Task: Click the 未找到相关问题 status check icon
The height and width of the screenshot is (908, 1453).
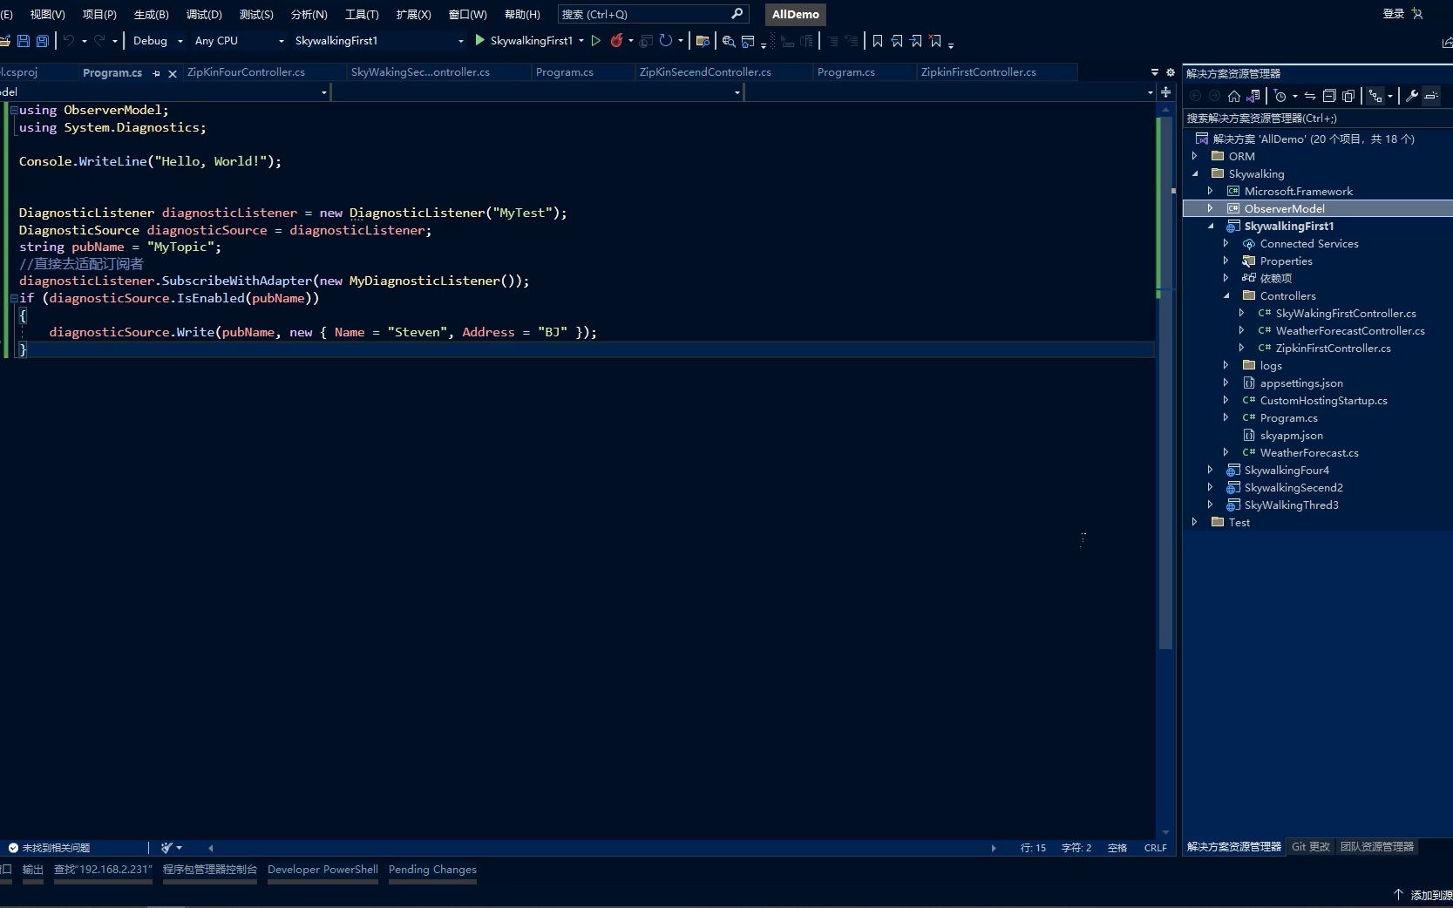Action: point(13,848)
